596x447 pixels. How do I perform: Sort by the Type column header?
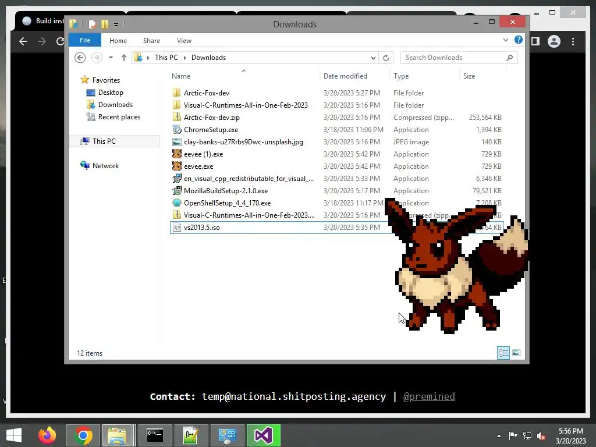401,76
